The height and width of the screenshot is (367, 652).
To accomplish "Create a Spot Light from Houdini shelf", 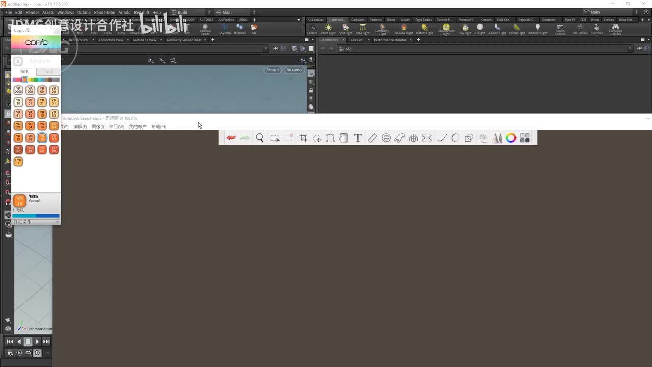I will click(345, 30).
